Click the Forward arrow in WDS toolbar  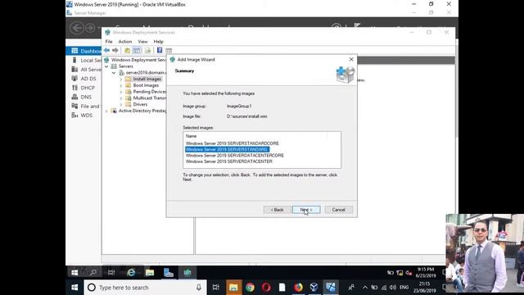pos(115,50)
